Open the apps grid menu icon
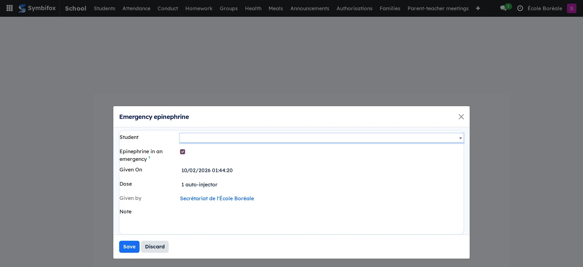This screenshot has height=267, width=583. point(10,8)
